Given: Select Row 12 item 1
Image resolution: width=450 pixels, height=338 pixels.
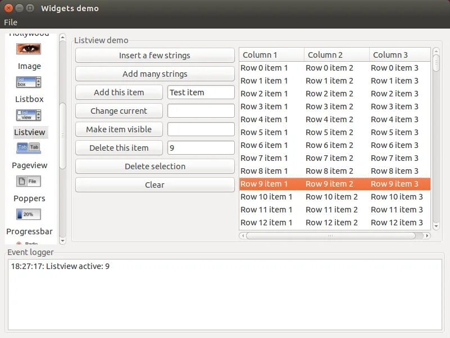Looking at the screenshot, I should [x=266, y=223].
